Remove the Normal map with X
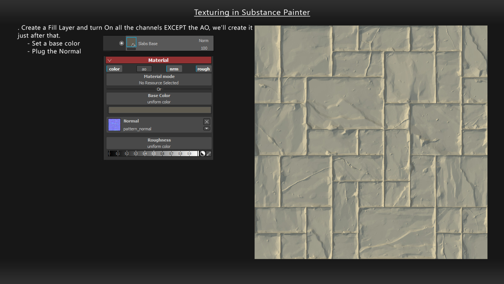 207,121
